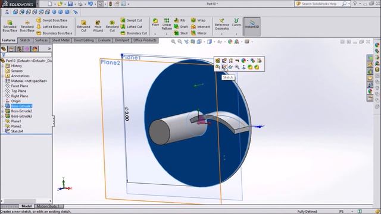This screenshot has height=214, width=381.
Task: Click the Zoom to Fit view icon
Action: pos(173,42)
